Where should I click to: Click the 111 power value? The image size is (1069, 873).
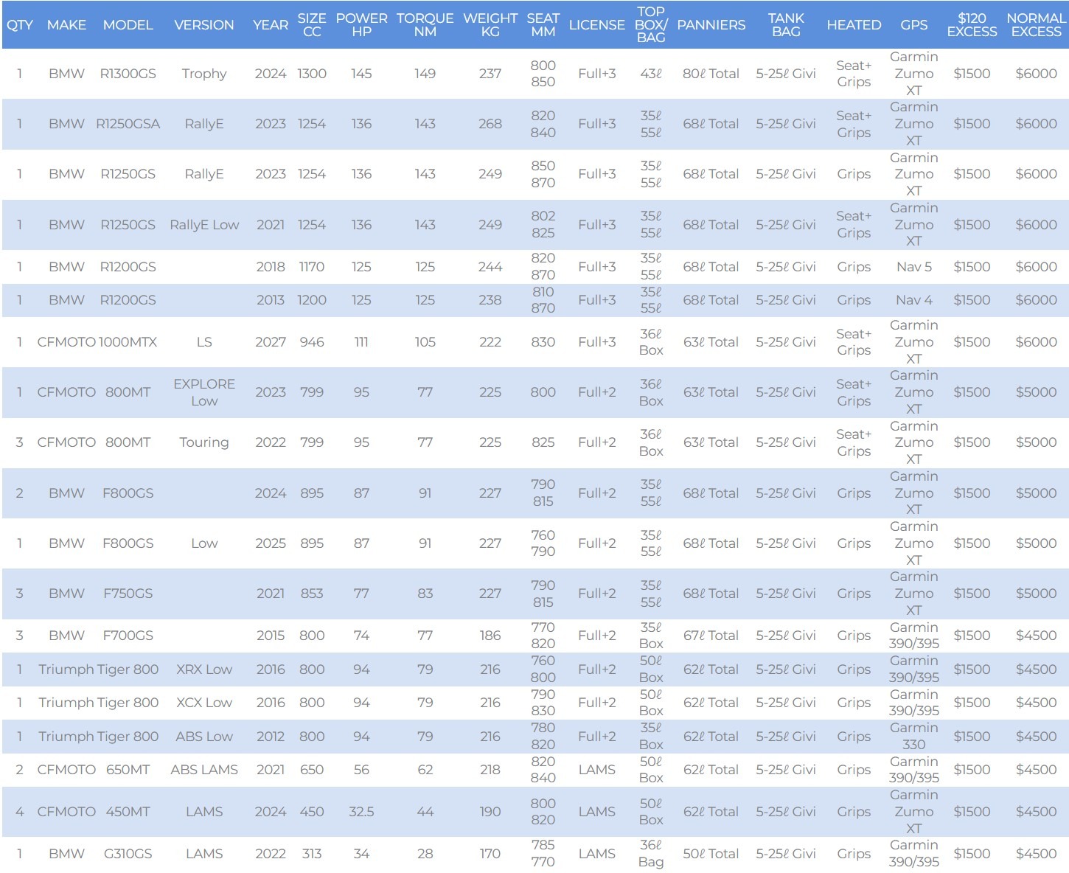click(x=361, y=342)
